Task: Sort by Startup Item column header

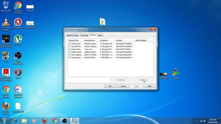Action: (76, 40)
